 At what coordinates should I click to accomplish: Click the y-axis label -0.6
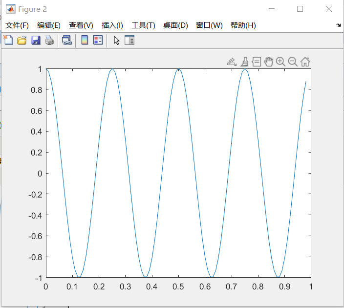pos(35,236)
